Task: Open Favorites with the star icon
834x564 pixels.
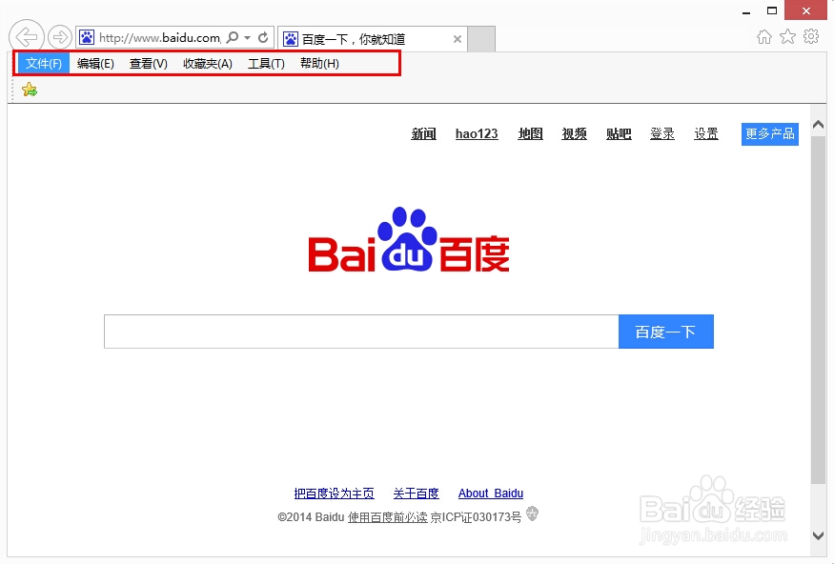Action: tap(787, 36)
